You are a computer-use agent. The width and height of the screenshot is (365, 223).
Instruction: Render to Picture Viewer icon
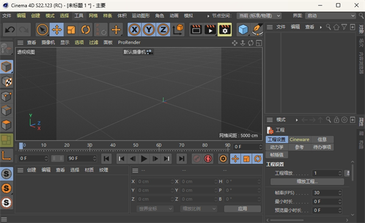(x=210, y=30)
